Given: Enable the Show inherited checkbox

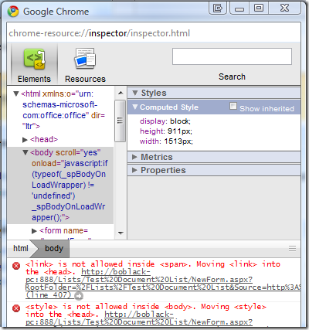Looking at the screenshot, I should point(233,106).
